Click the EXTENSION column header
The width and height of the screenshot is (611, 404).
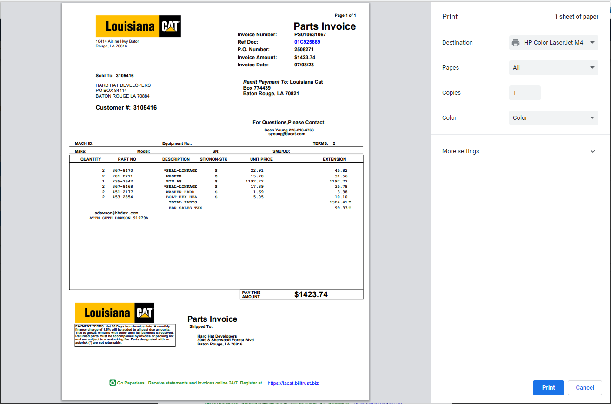click(x=334, y=159)
